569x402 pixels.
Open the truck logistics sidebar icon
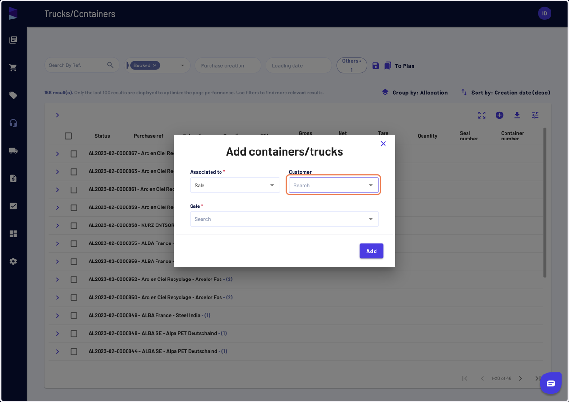coord(13,150)
